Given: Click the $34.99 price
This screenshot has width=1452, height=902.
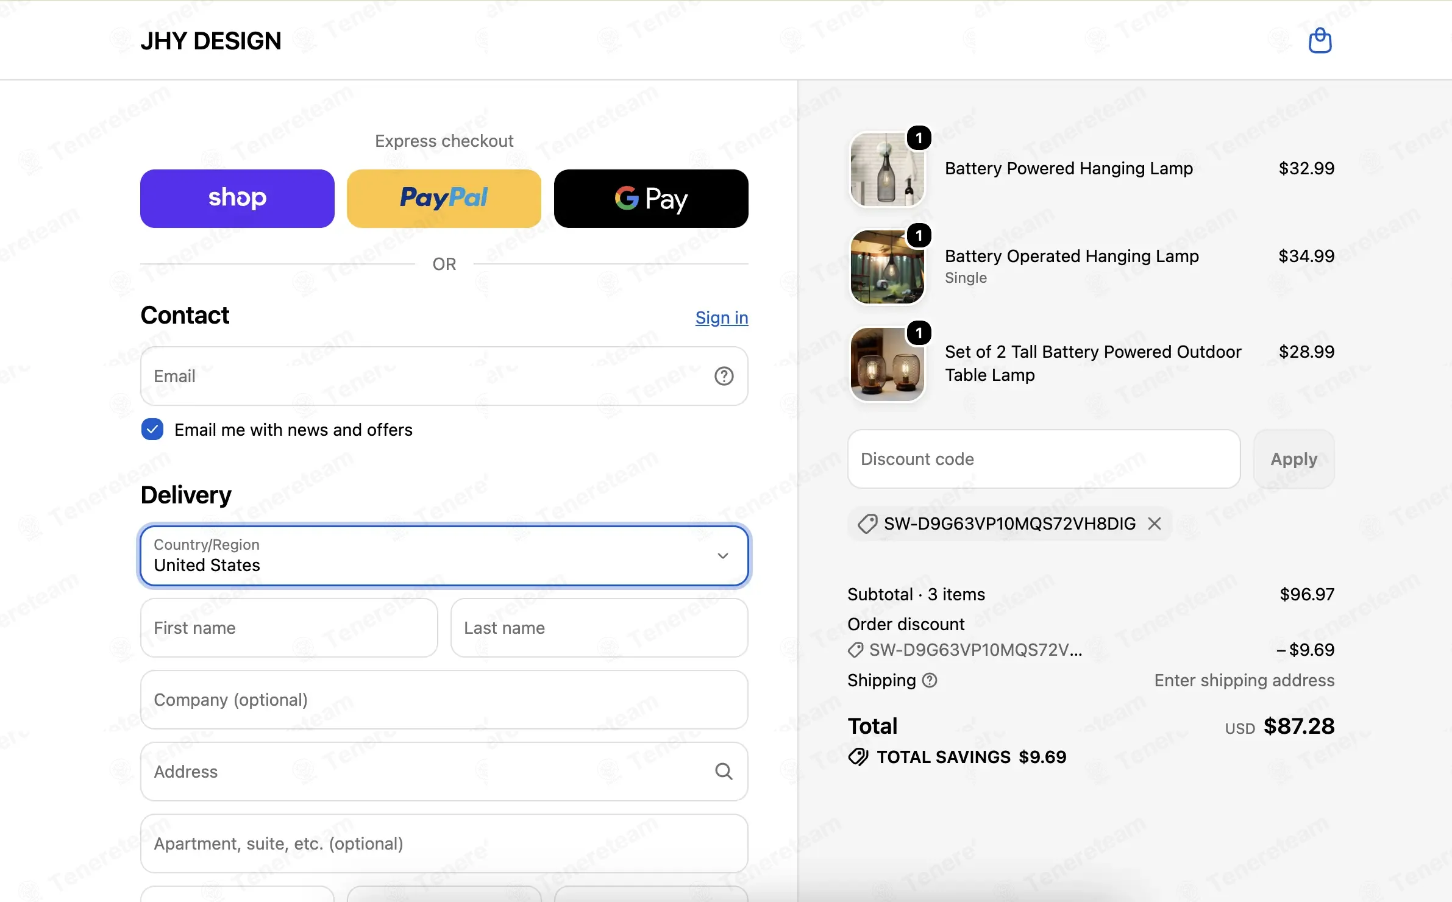Looking at the screenshot, I should (x=1306, y=256).
